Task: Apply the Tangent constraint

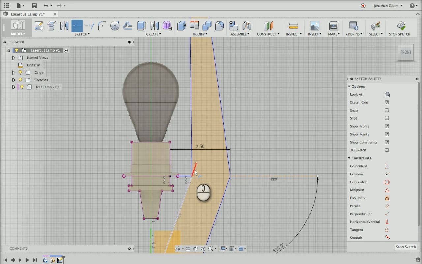Action: pos(387,230)
